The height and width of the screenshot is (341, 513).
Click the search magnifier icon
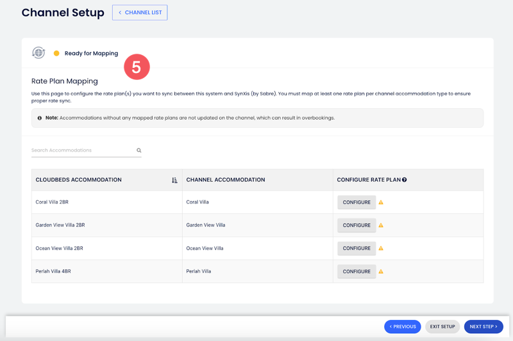coord(139,150)
